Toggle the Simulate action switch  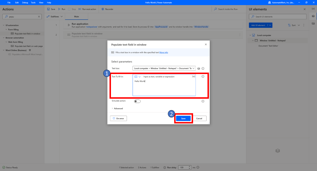coord(137,101)
